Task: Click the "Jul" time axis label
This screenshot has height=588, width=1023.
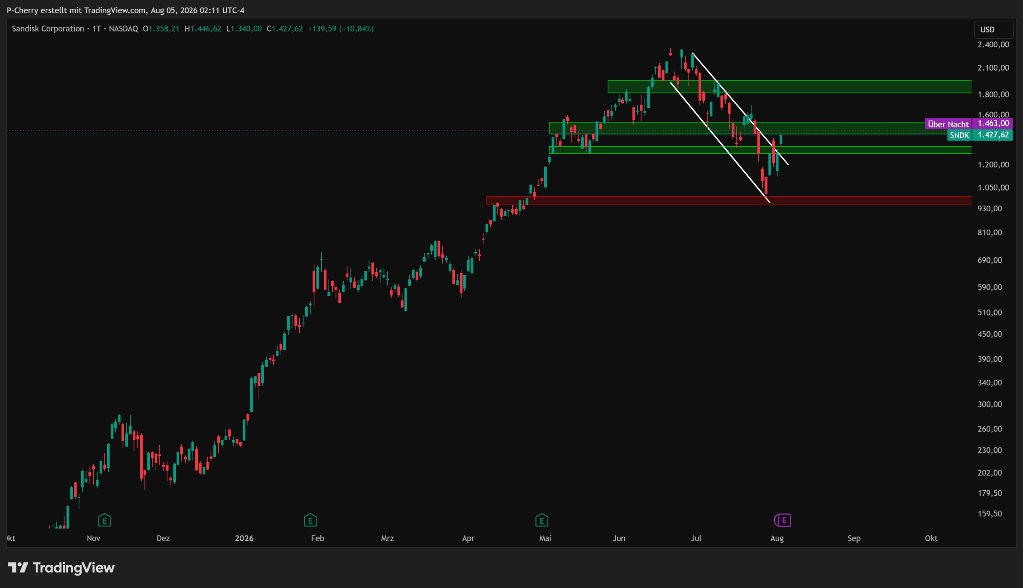Action: click(696, 538)
